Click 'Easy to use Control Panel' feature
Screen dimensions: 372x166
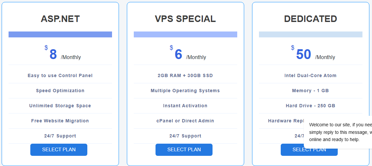pos(60,75)
